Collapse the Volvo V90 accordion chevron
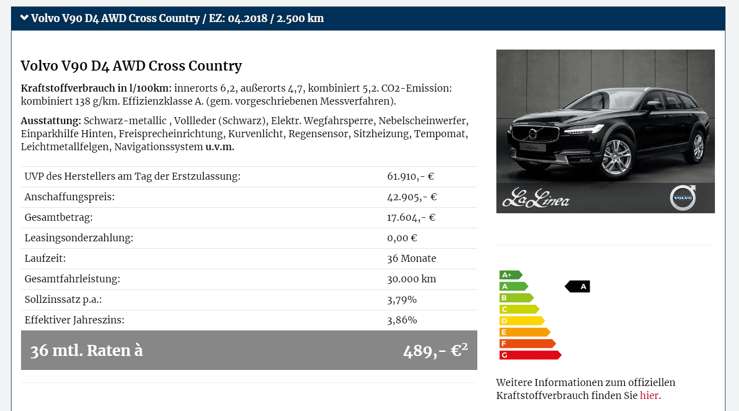The width and height of the screenshot is (739, 411). 24,18
